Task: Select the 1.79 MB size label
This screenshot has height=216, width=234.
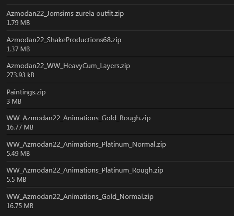Action: 18,23
